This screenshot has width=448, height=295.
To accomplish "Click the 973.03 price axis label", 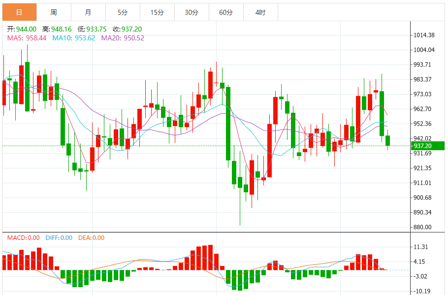I will (422, 95).
